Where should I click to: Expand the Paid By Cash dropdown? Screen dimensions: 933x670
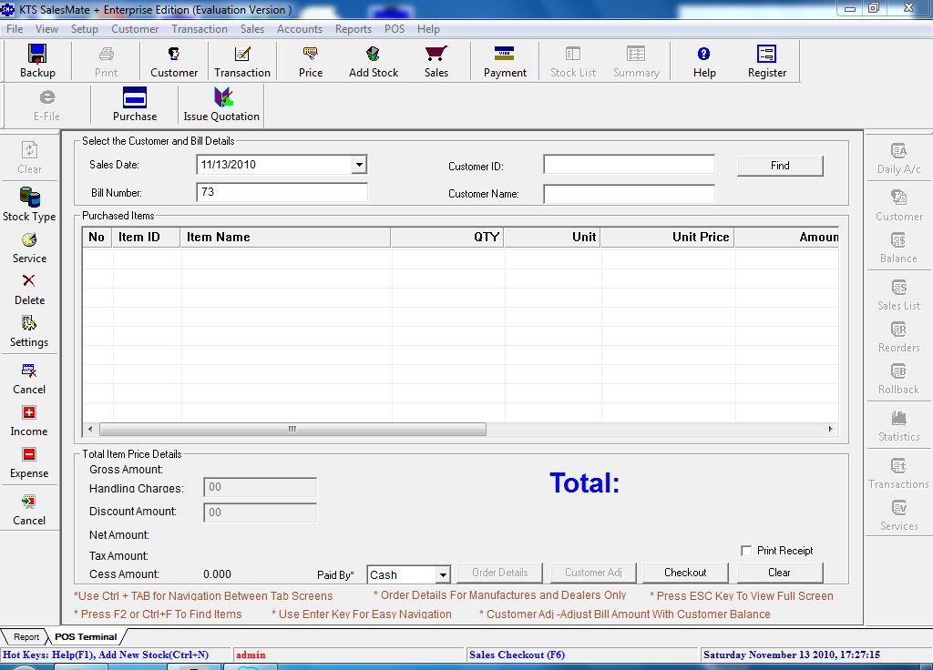442,575
